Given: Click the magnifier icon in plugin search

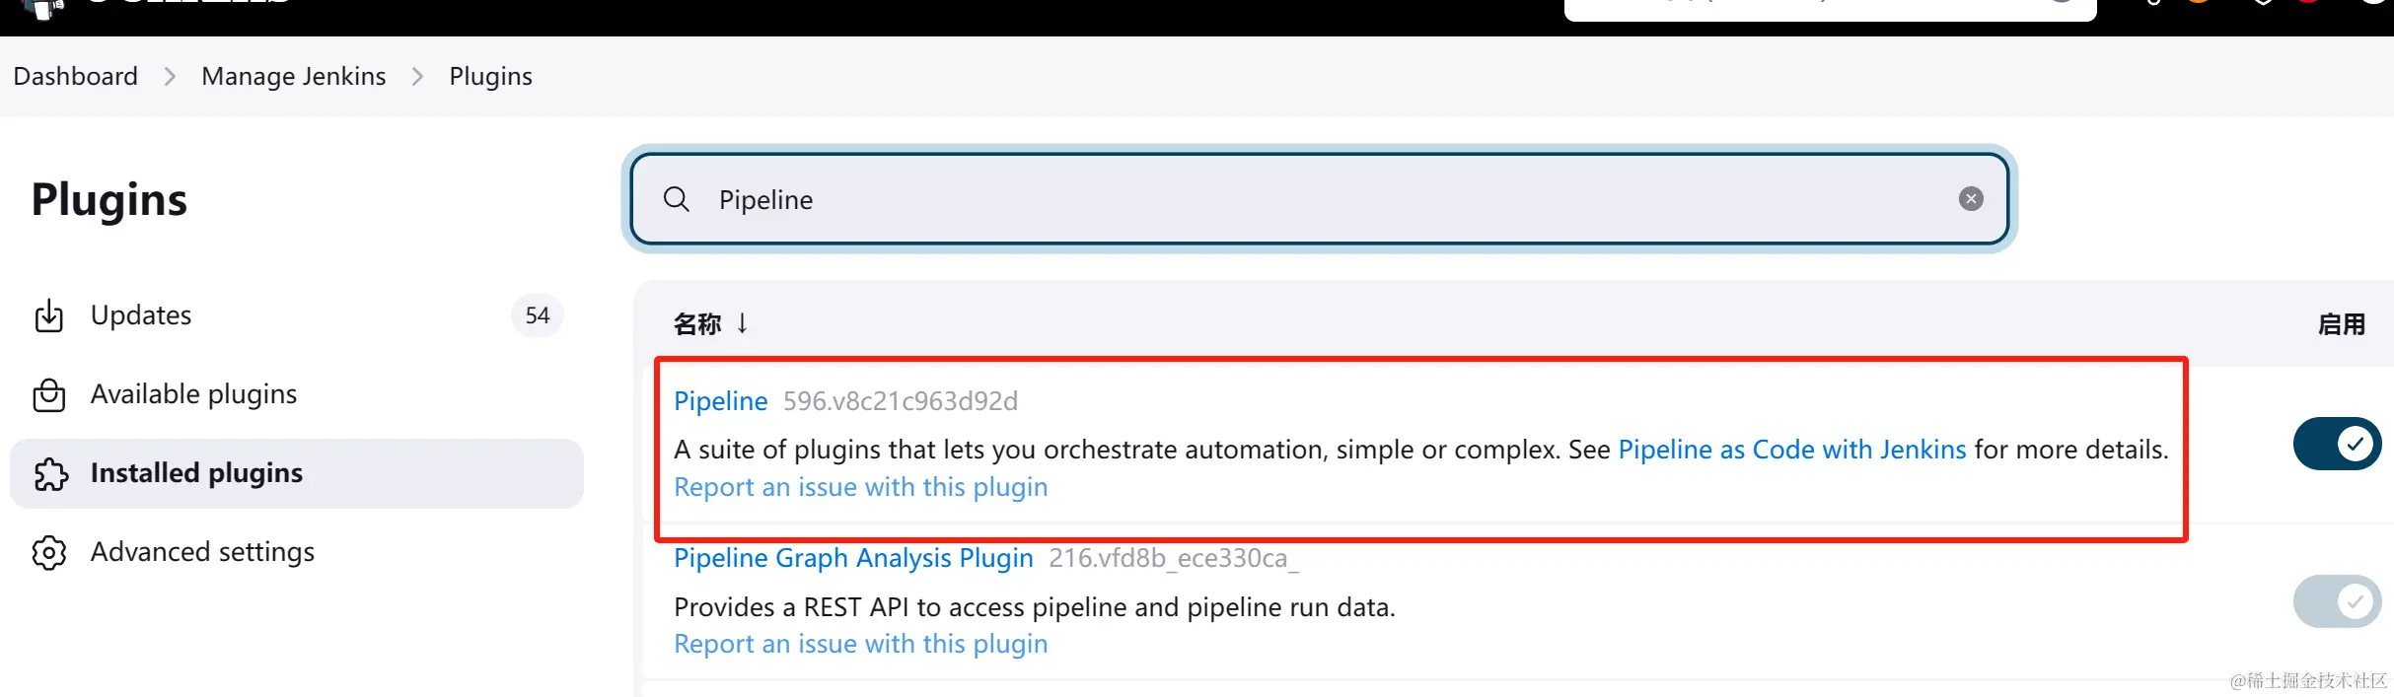Looking at the screenshot, I should point(677,199).
